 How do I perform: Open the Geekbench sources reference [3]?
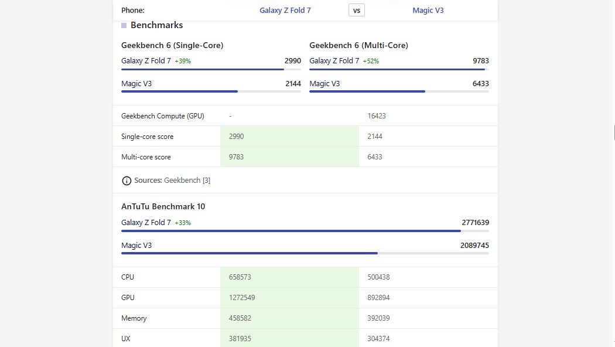click(206, 180)
